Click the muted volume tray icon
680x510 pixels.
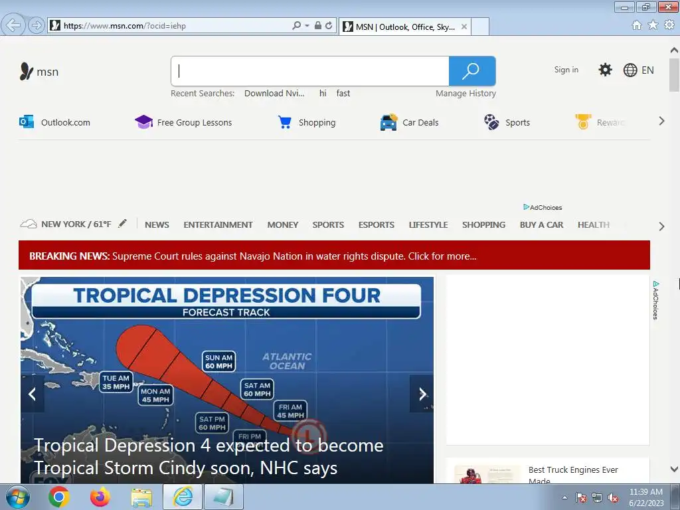[x=613, y=498]
